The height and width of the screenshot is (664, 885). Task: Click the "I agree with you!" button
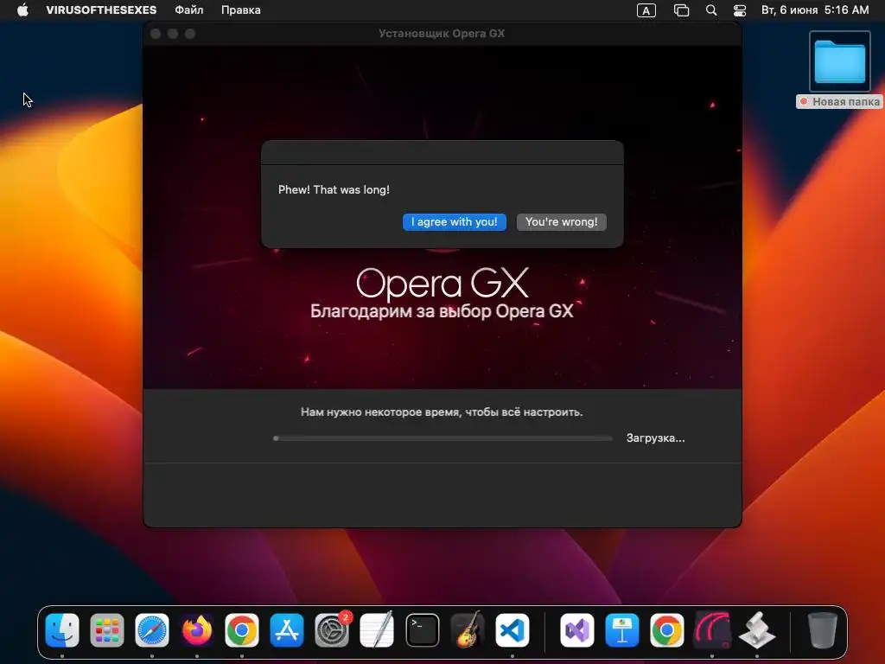(x=454, y=222)
